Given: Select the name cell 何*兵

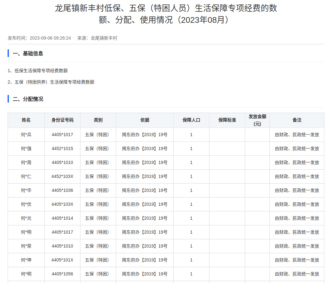Looking at the screenshot, I should point(26,135).
